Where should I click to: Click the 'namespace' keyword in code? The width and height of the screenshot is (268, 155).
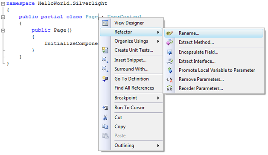20,3
